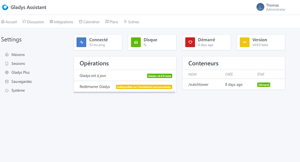Click the home icon beside Accueil

point(3,22)
